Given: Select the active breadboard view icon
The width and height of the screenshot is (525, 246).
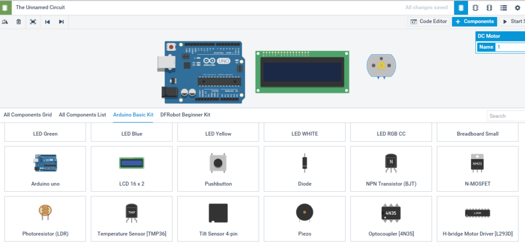Looking at the screenshot, I should click(461, 8).
